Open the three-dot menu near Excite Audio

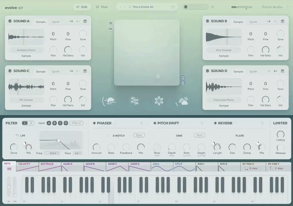(288, 7)
